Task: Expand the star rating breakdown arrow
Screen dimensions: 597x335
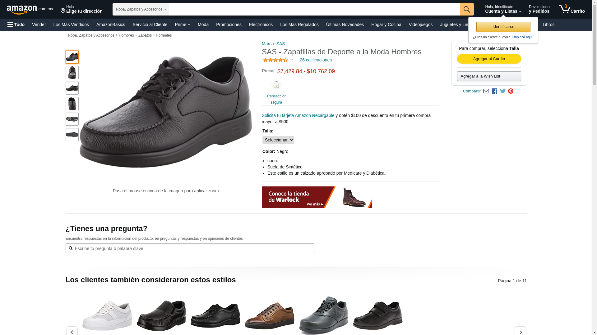Action: [x=292, y=60]
